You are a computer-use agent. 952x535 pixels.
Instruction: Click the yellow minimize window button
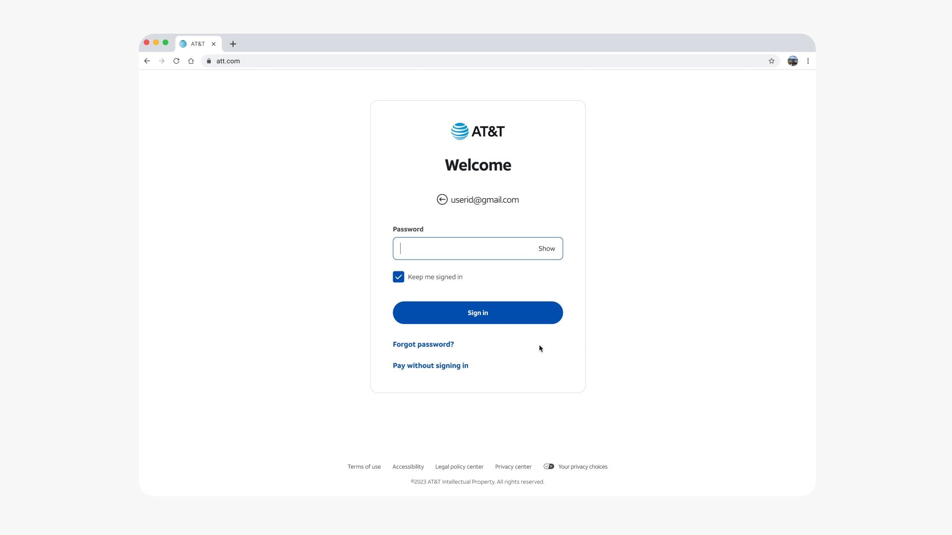[156, 43]
